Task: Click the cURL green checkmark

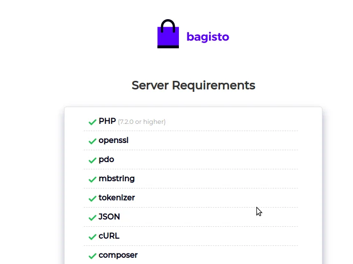Action: [x=92, y=237]
